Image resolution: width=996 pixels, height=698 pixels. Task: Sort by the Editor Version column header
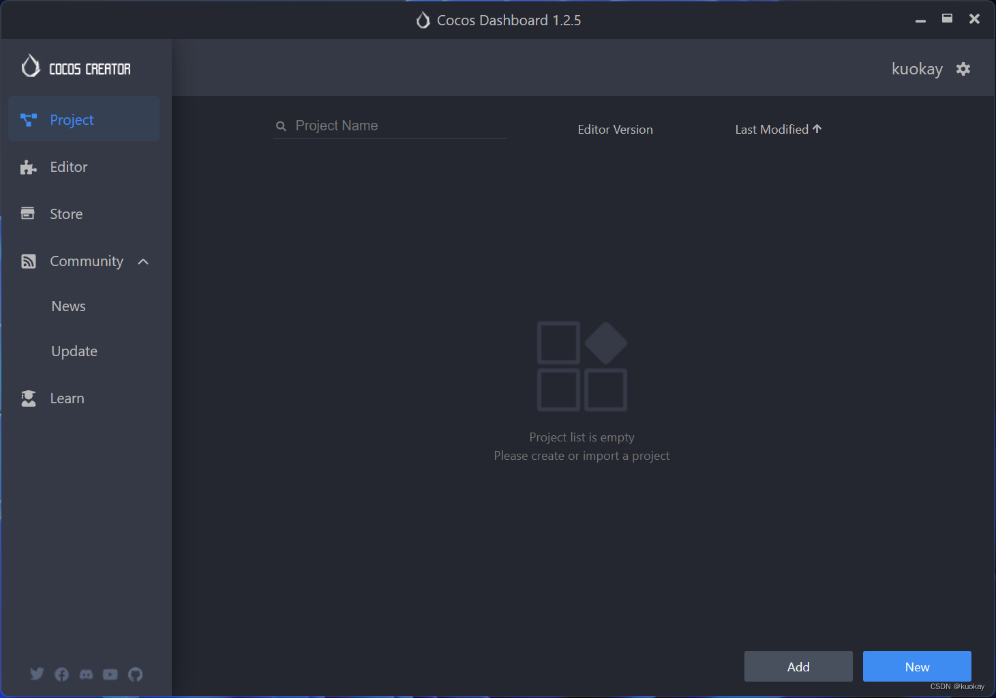click(x=615, y=130)
